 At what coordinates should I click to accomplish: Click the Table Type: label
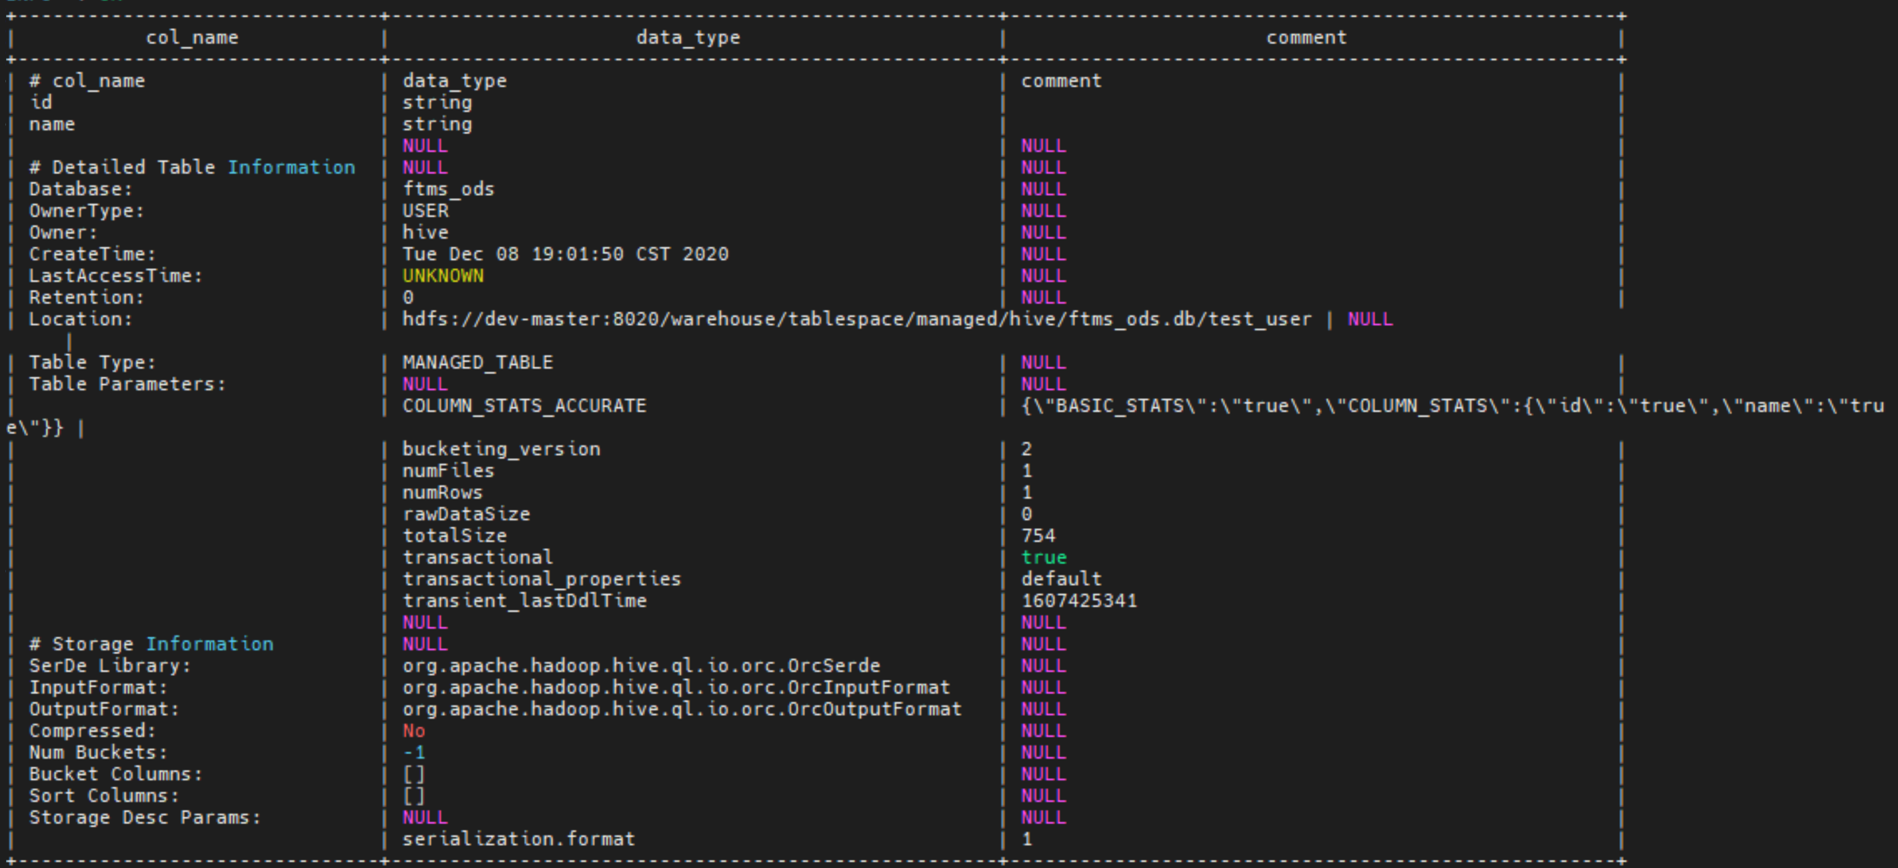[92, 363]
